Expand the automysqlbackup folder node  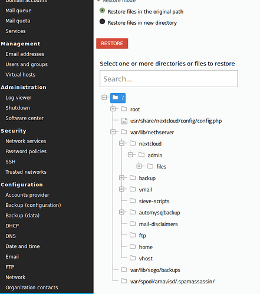(121, 212)
